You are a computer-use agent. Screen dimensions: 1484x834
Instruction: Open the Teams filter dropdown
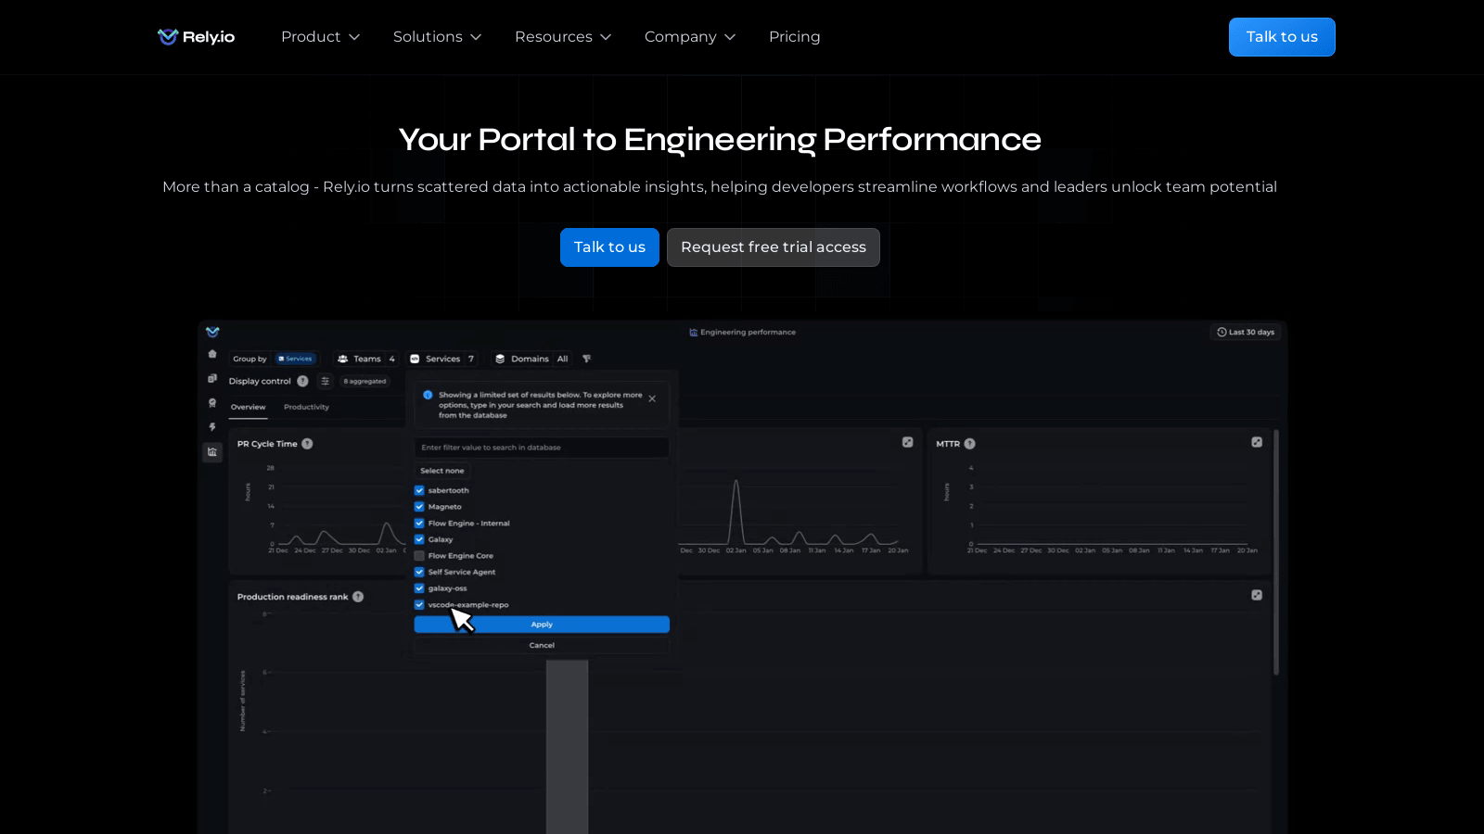(367, 359)
